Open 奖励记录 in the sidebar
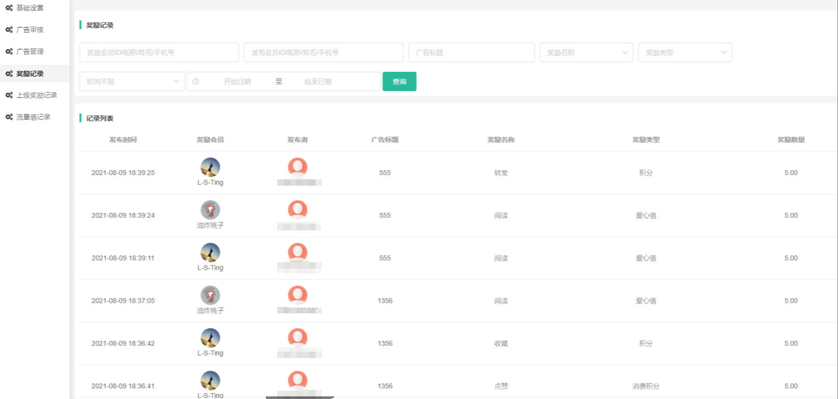Screen dimensions: 838x399 30,74
